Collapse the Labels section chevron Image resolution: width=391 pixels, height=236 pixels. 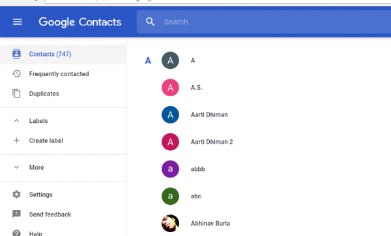pyautogui.click(x=16, y=121)
